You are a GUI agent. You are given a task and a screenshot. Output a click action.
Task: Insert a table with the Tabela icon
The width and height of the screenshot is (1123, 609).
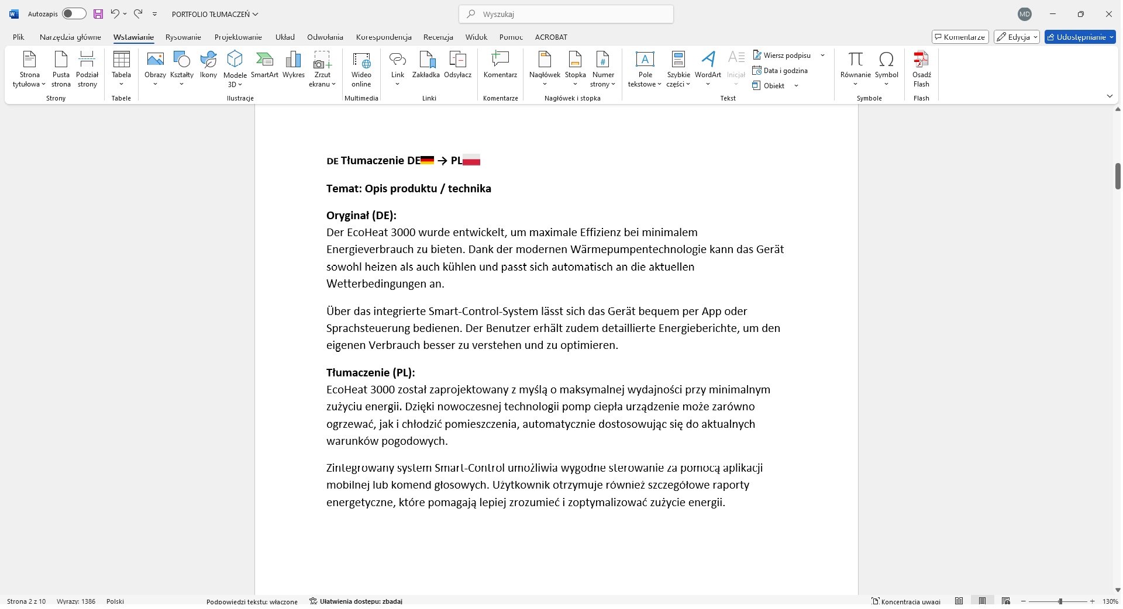121,68
